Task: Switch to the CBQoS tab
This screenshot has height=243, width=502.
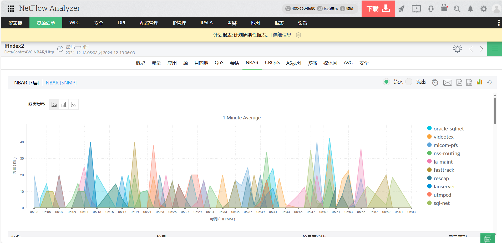Action: point(272,63)
